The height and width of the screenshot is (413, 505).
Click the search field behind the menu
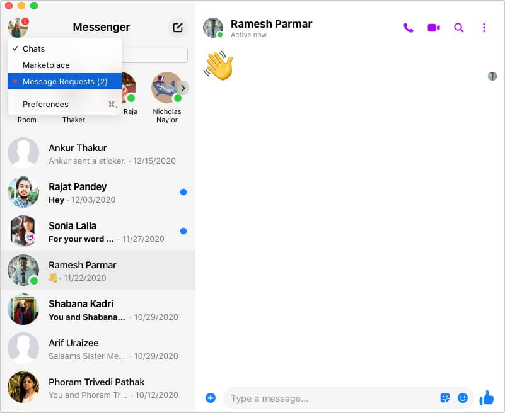[x=154, y=55]
